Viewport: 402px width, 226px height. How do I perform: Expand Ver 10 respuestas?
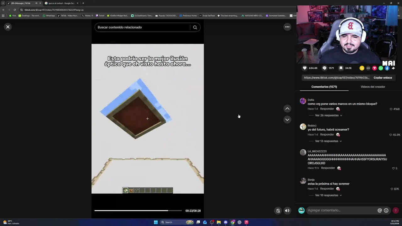(x=328, y=195)
